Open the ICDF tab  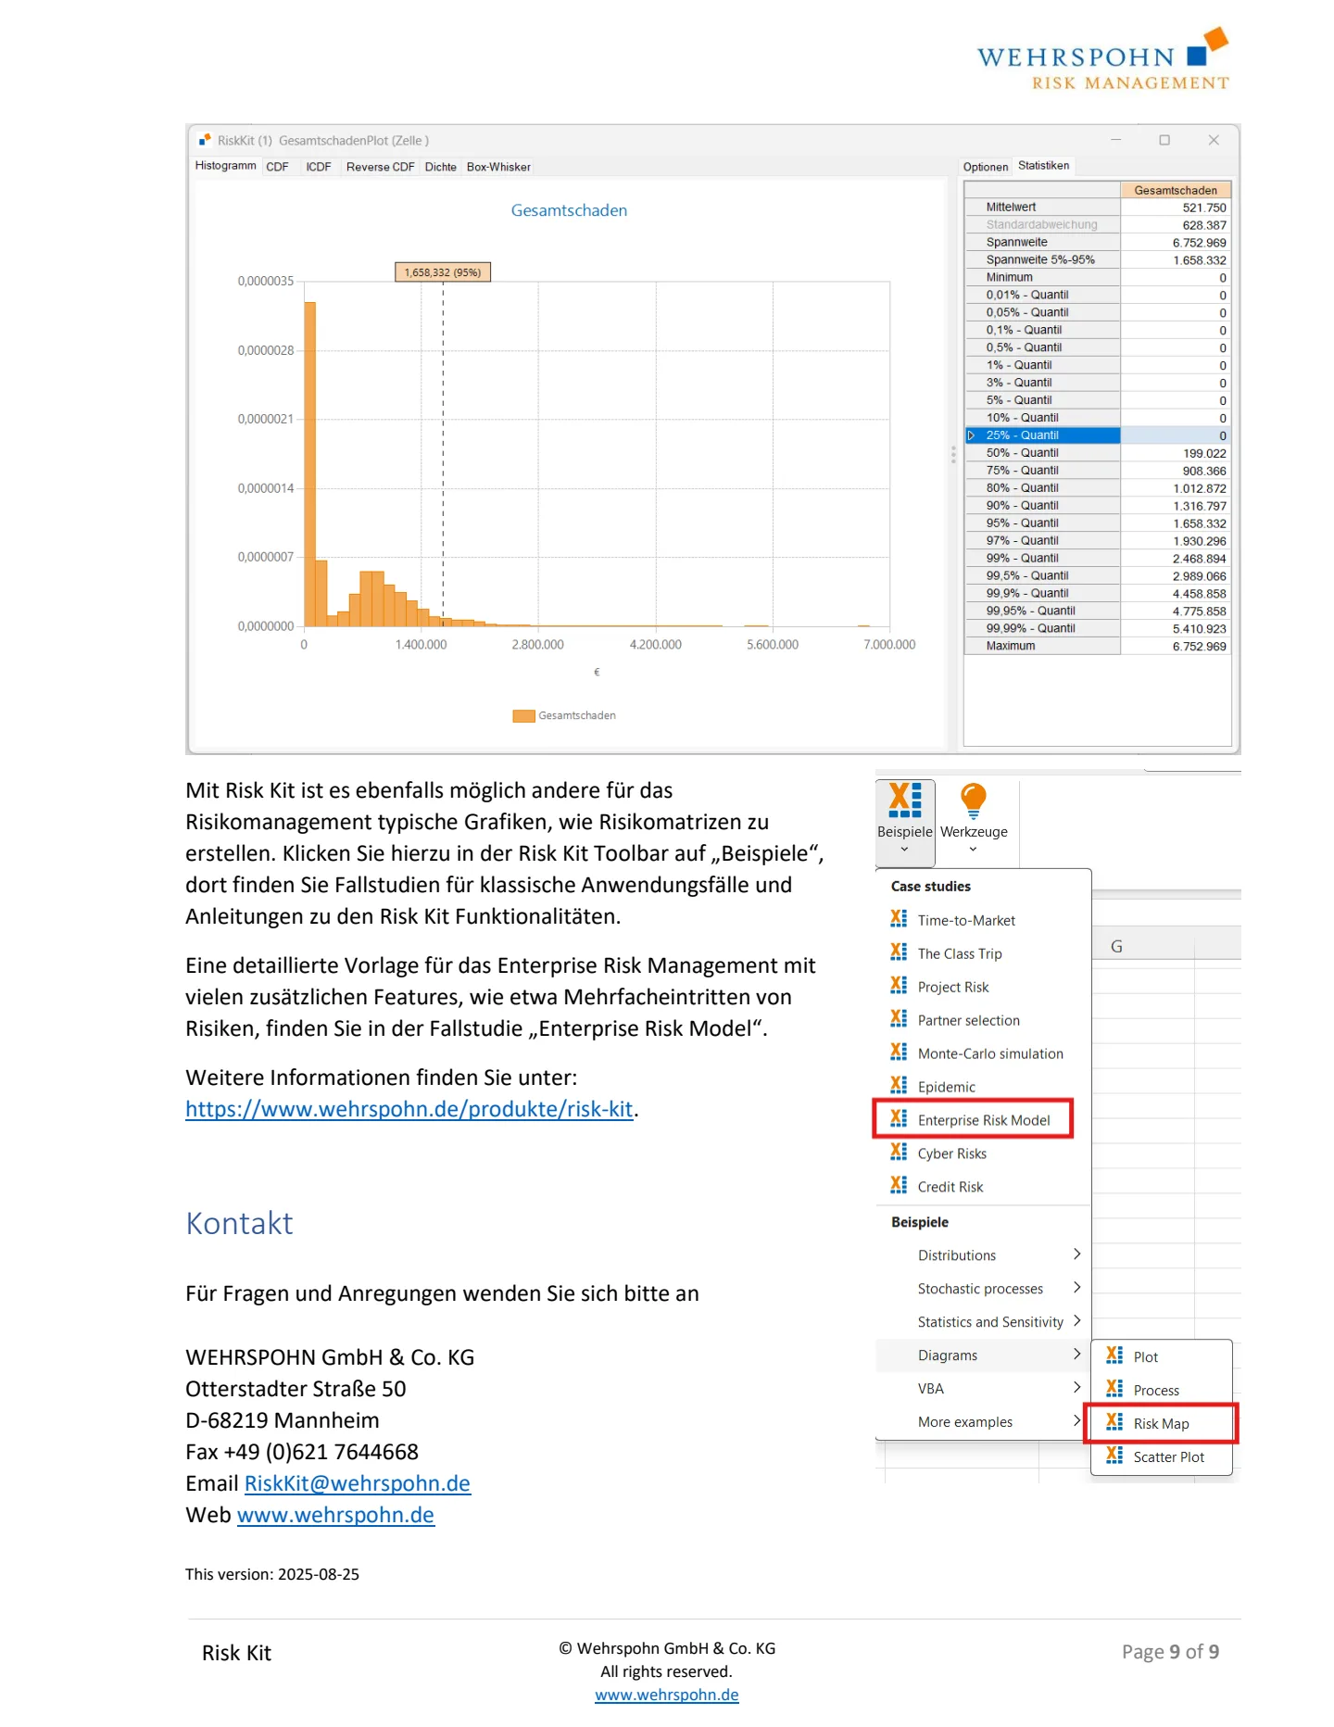(x=319, y=167)
